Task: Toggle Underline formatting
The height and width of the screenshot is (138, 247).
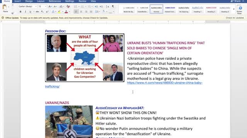Action: pyautogui.click(x=30, y=11)
